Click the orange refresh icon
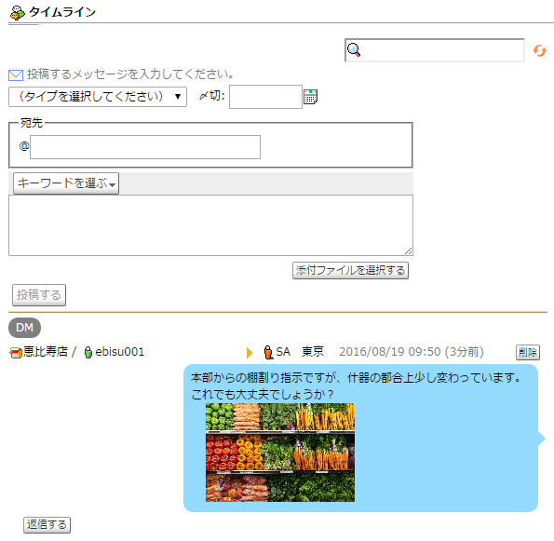This screenshot has width=554, height=541. tap(539, 50)
